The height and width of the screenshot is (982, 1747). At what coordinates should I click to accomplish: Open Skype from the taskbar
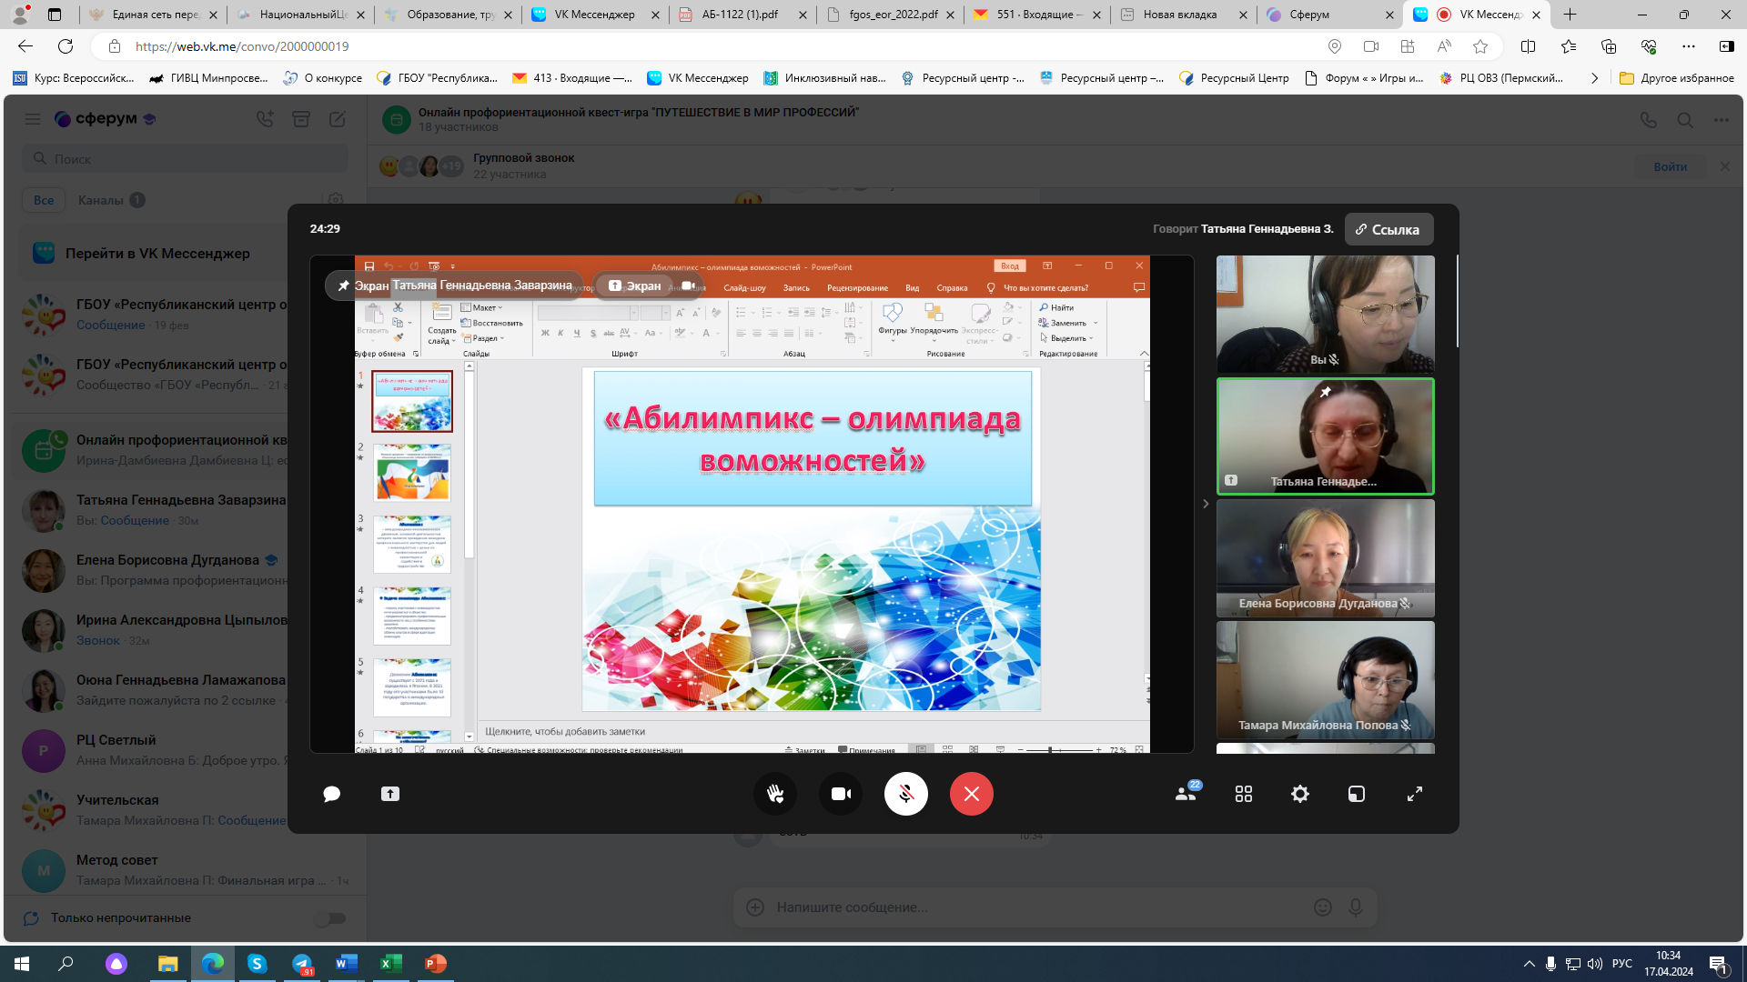click(x=258, y=964)
